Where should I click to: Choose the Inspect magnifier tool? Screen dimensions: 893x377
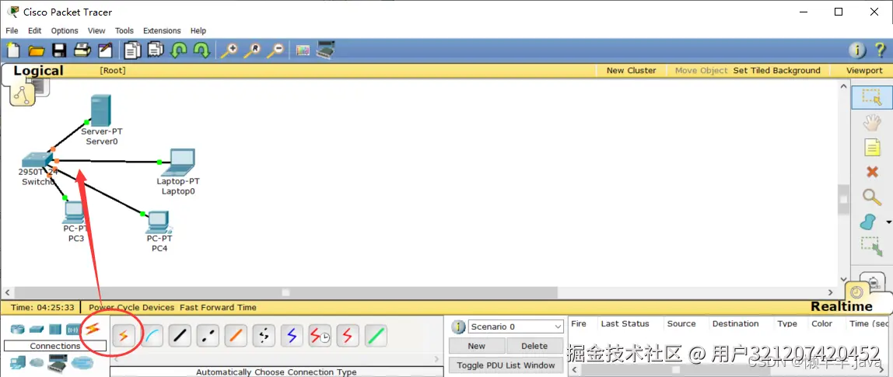tap(872, 197)
